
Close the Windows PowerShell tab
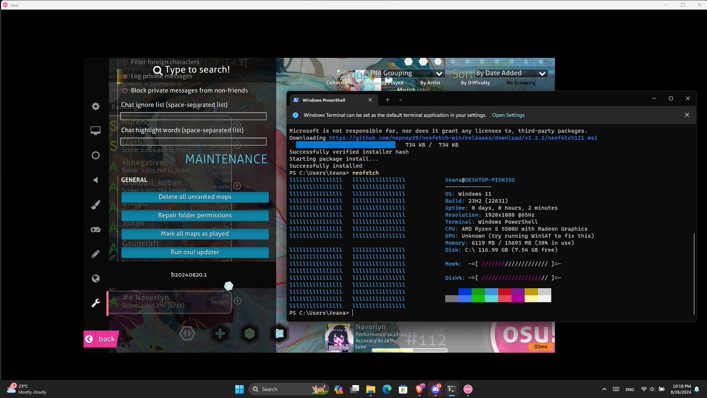370,100
